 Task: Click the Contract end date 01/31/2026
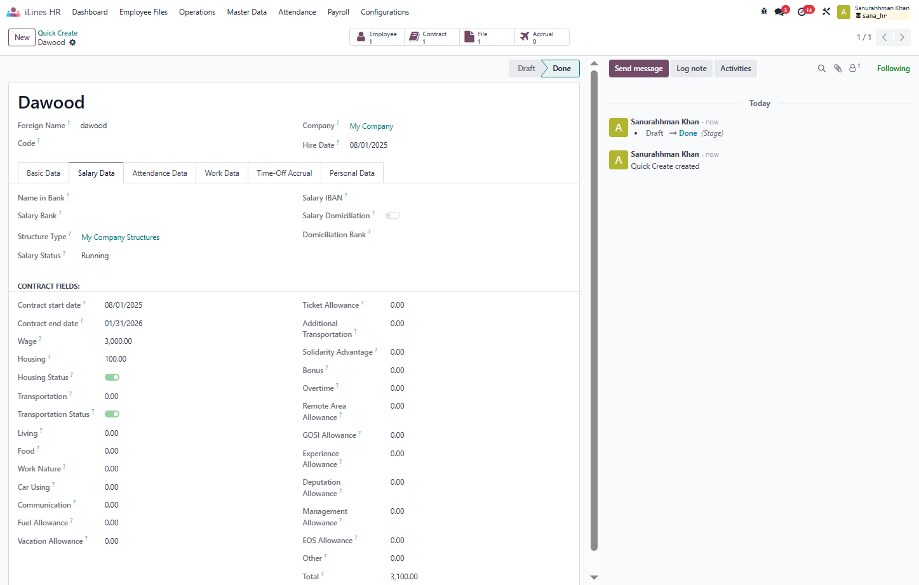tap(124, 324)
